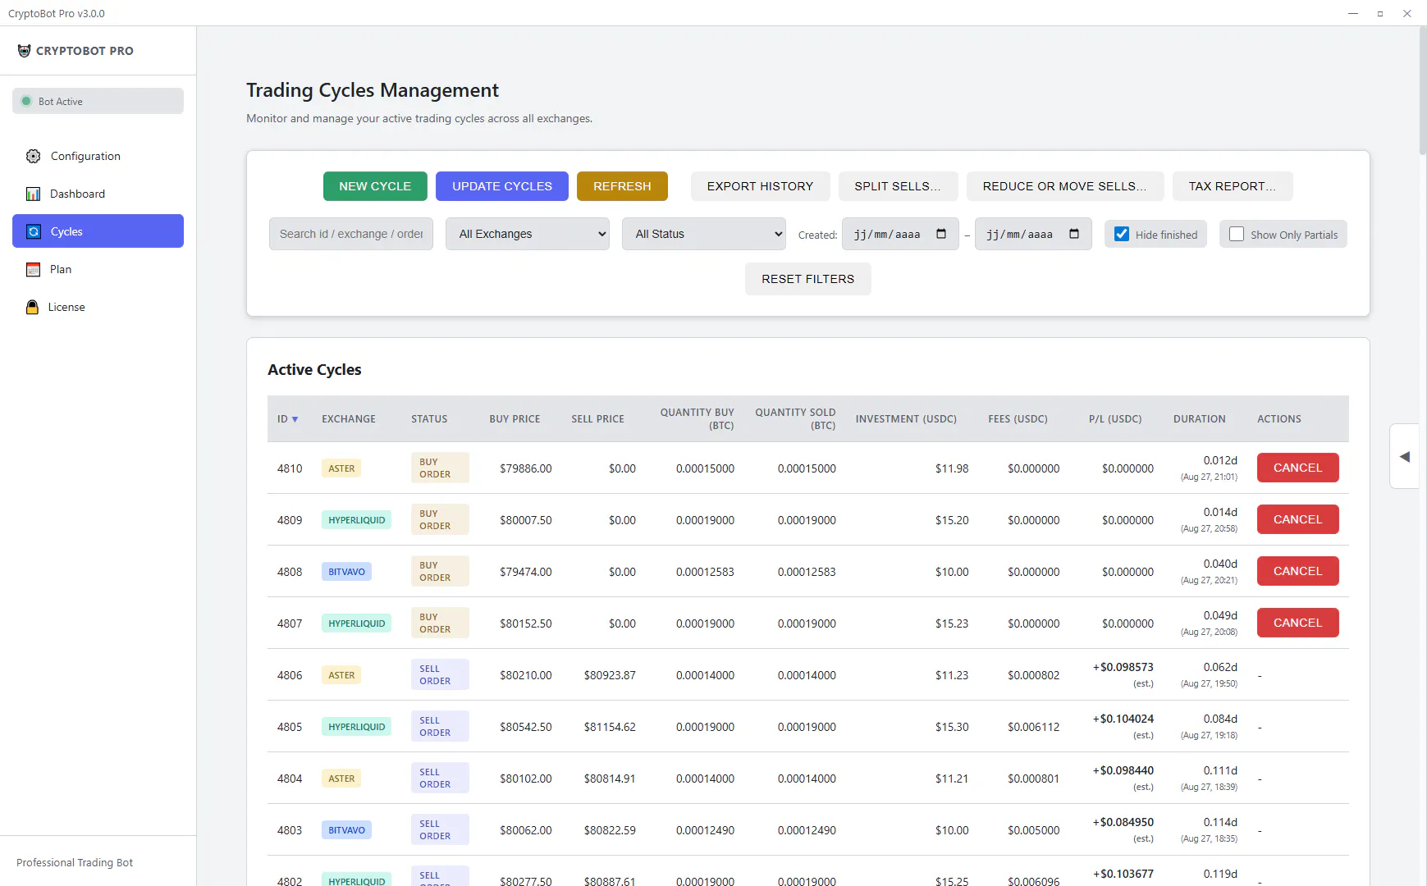
Task: Cancel cycle 4810 on ASTER
Action: [1298, 468]
